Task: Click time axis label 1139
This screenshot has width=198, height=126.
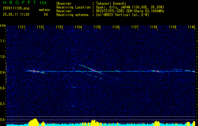Action: pyautogui.click(x=173, y=27)
